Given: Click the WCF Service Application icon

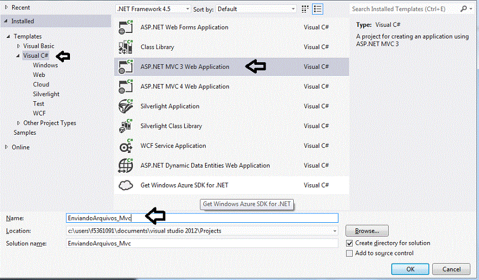Looking at the screenshot, I should [126, 146].
